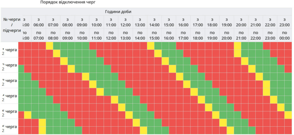
Task: Select the "з 23:00" column header
Action: tap(284, 22)
